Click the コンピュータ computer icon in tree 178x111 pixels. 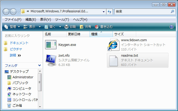click(x=9, y=89)
